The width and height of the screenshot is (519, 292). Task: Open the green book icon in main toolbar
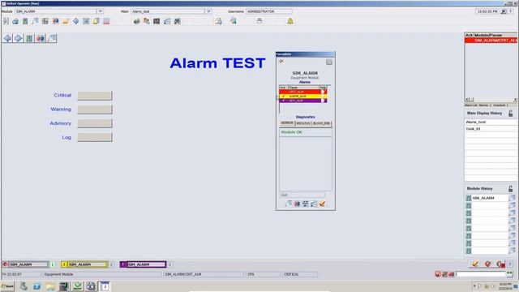25,21
